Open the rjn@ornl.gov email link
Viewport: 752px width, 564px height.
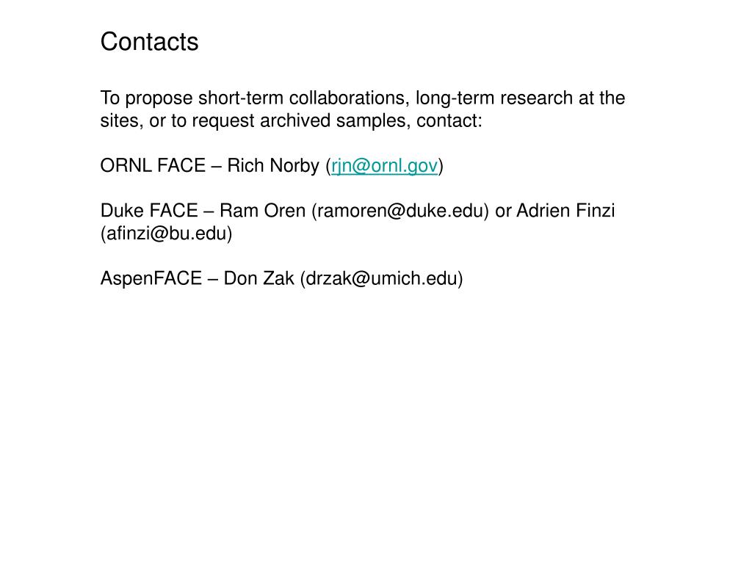[x=384, y=166]
